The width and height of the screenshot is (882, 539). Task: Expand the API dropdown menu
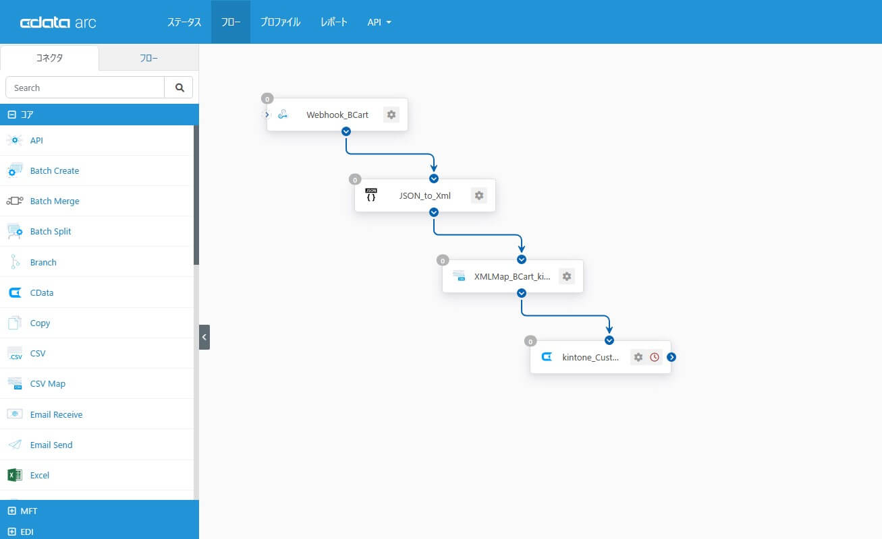pos(379,22)
